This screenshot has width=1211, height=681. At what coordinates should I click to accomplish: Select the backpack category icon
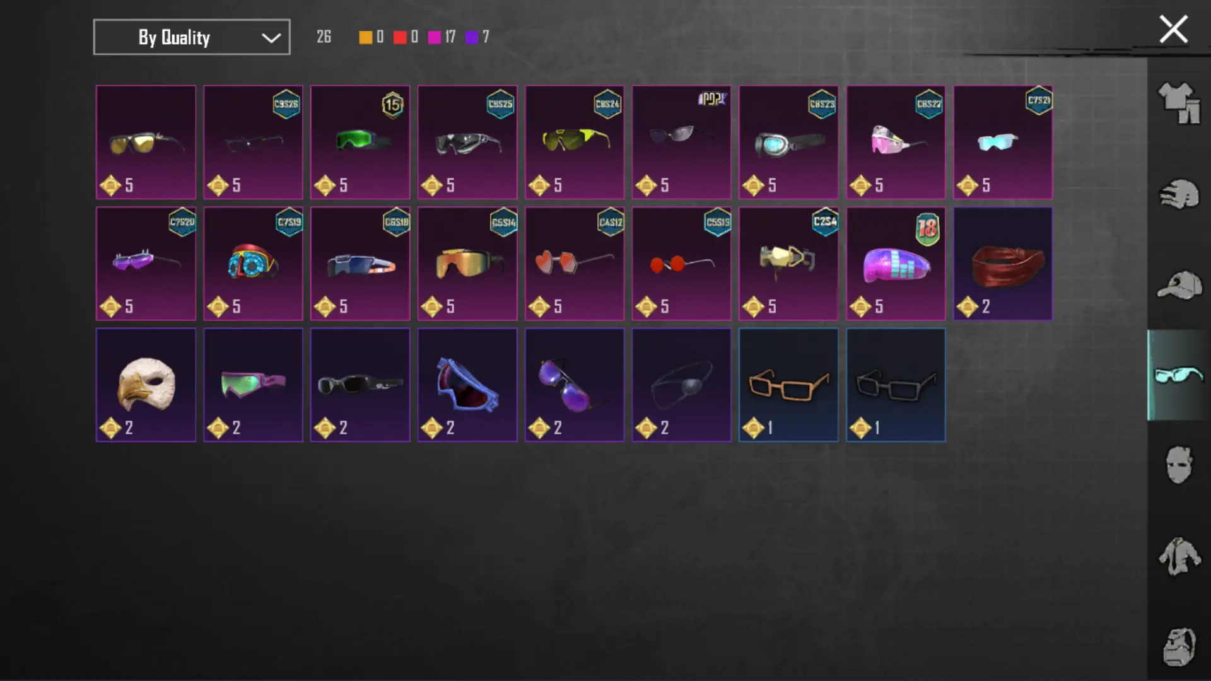(x=1179, y=646)
